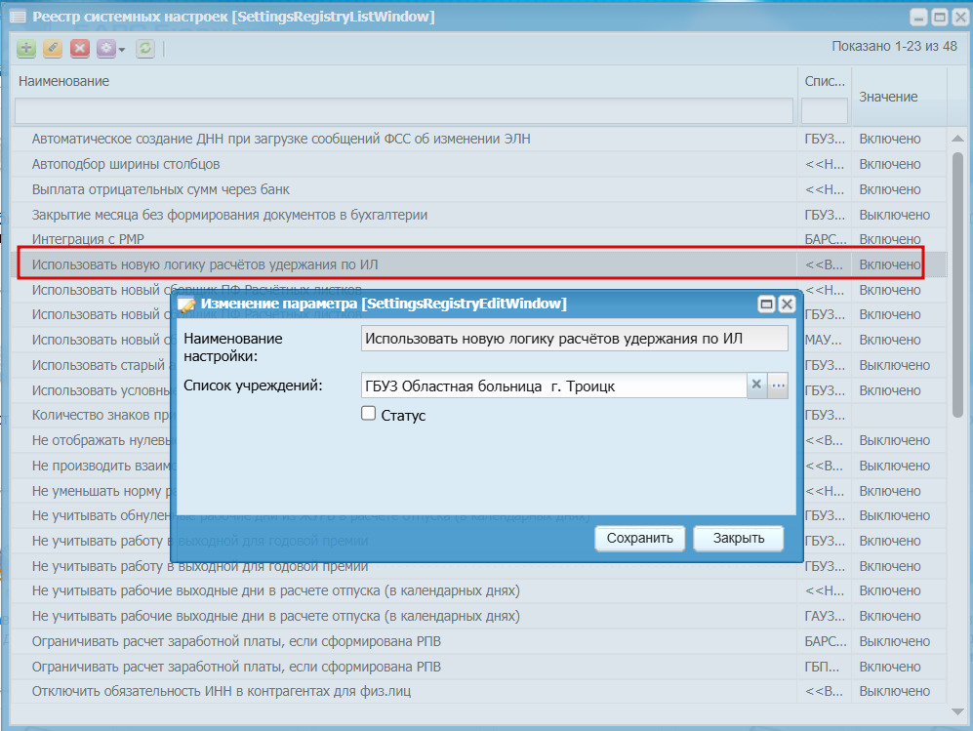Click Выключено value for Закрытие месяца row
This screenshot has height=731, width=973.
pos(894,215)
